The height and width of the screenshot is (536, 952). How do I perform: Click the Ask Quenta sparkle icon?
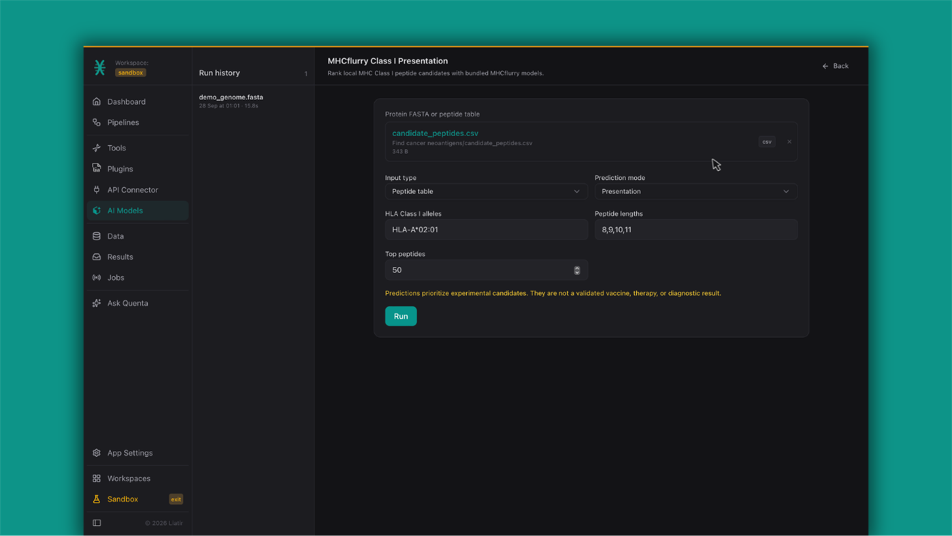(97, 303)
